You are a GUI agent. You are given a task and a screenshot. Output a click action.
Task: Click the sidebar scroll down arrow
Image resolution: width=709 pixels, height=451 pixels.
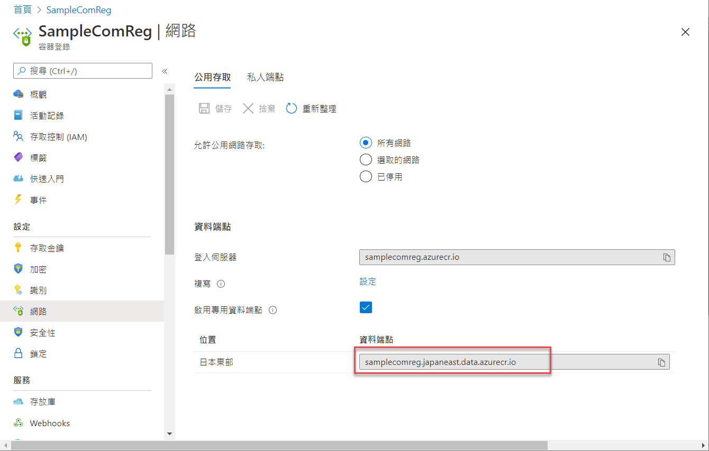169,434
